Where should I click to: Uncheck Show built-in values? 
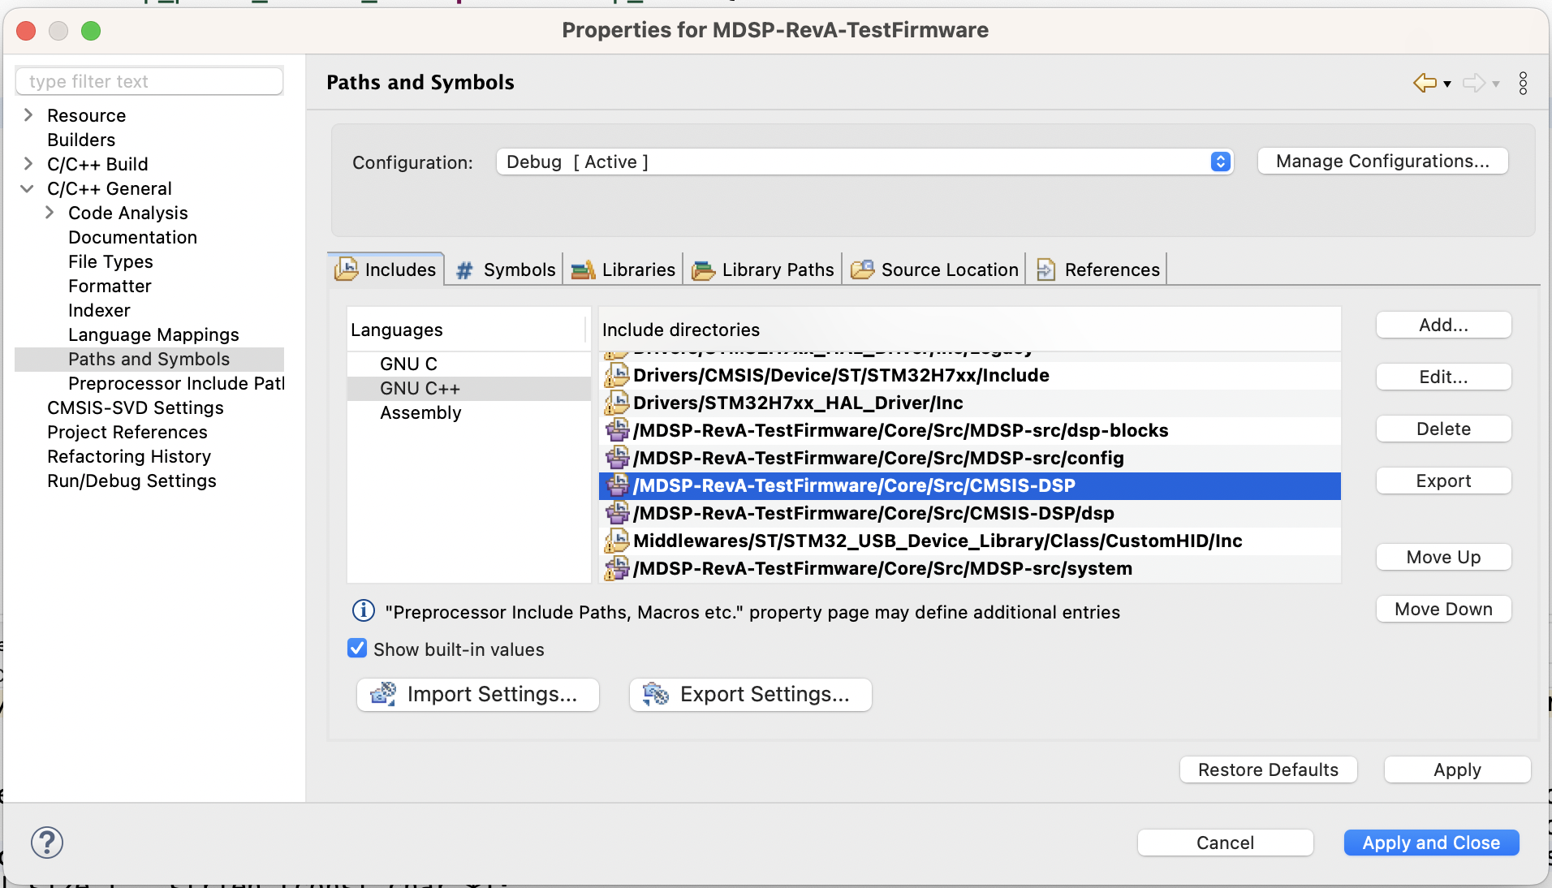coord(357,648)
